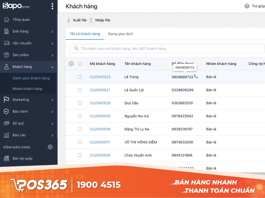Open customer link CUZN00517
The width and height of the screenshot is (265, 198).
pyautogui.click(x=100, y=142)
